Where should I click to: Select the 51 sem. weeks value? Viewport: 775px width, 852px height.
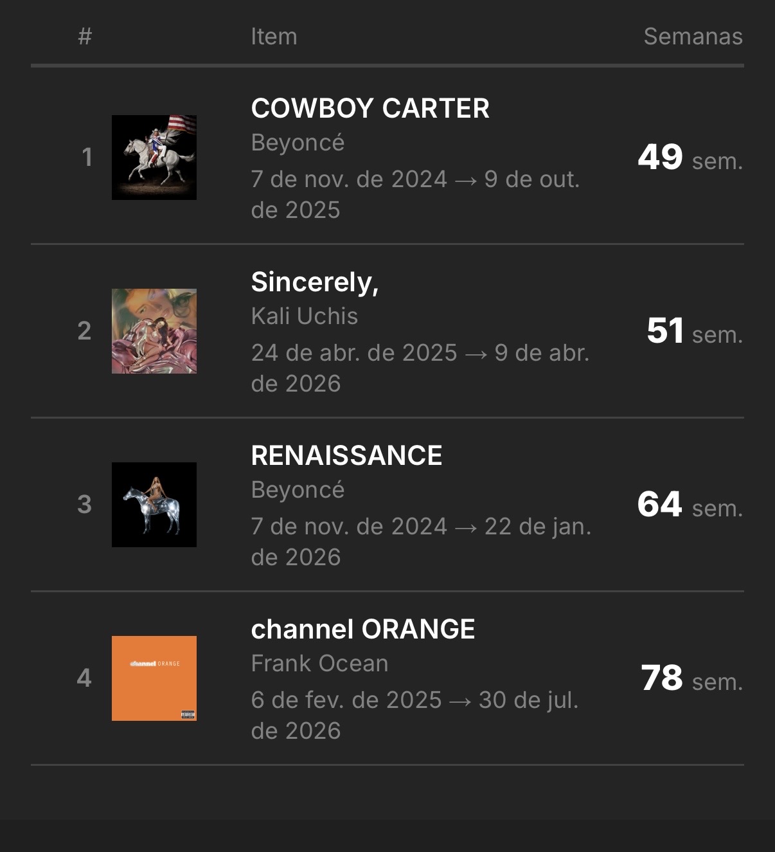coord(695,331)
